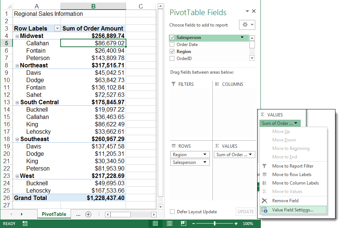Switch to Normal view in the status bar
The image size is (341, 228).
(x=156, y=223)
